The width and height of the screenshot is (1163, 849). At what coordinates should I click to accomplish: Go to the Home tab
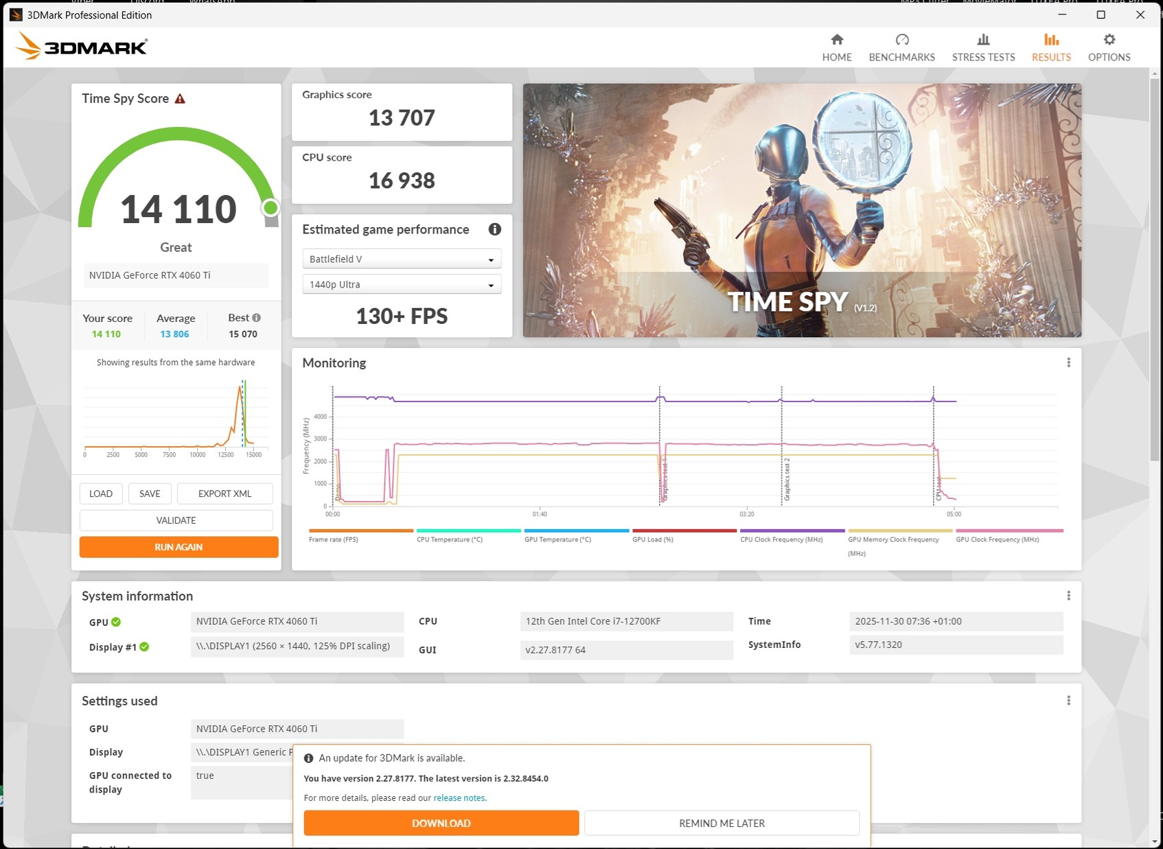tap(837, 48)
